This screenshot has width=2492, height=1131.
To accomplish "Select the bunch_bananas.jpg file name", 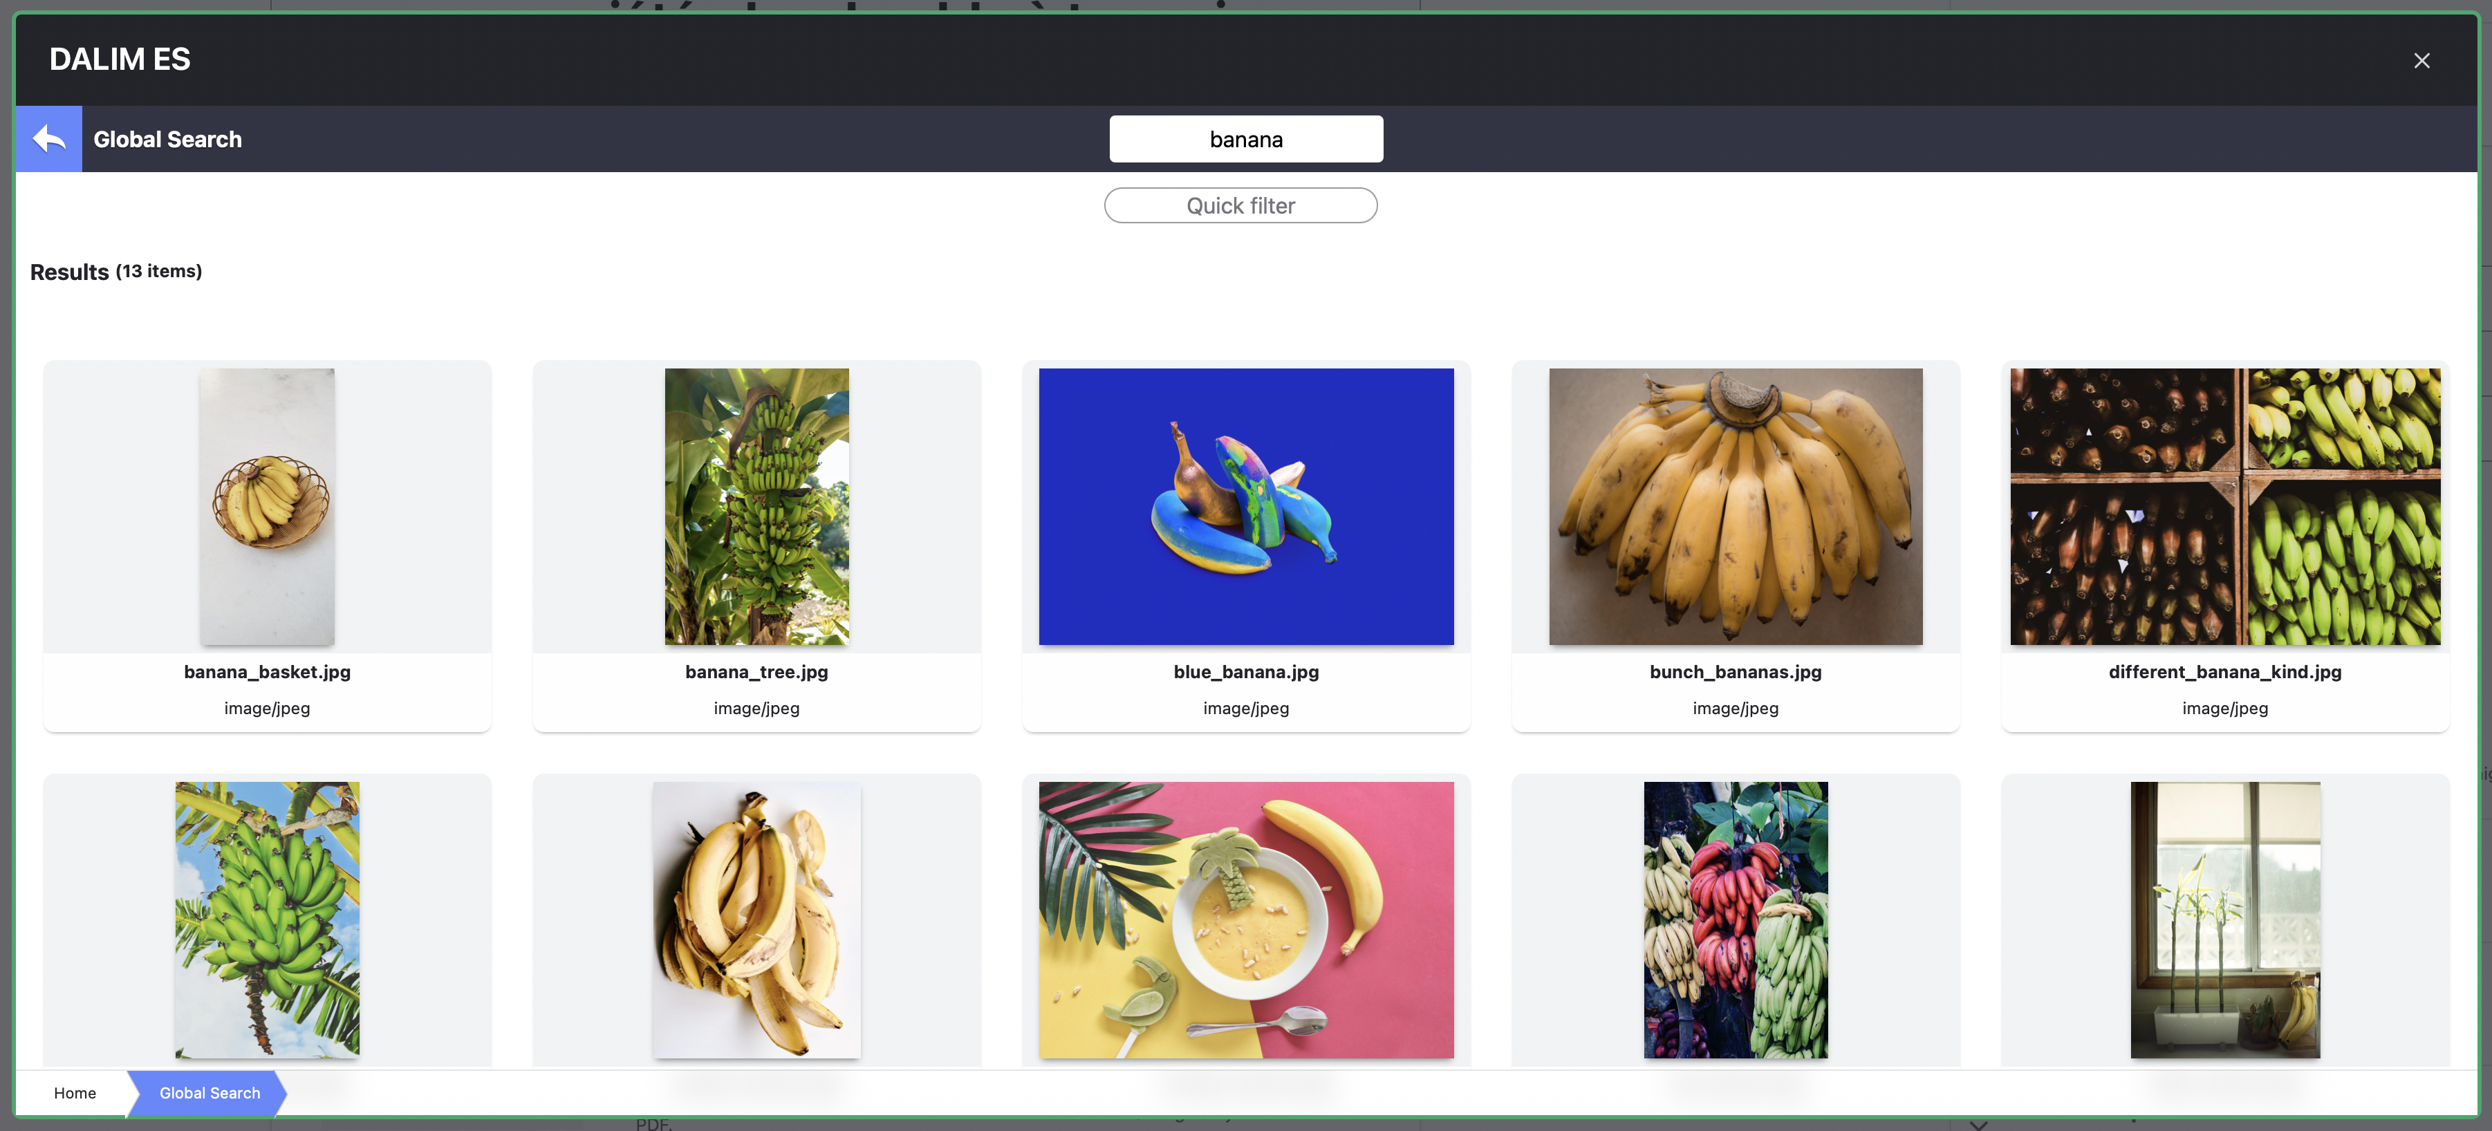I will pyautogui.click(x=1736, y=673).
